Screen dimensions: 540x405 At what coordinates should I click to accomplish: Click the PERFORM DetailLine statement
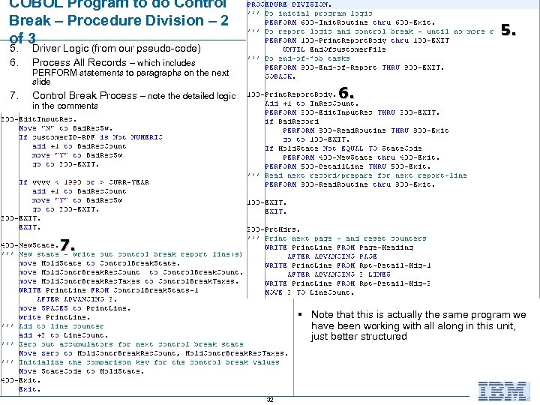[348, 166]
